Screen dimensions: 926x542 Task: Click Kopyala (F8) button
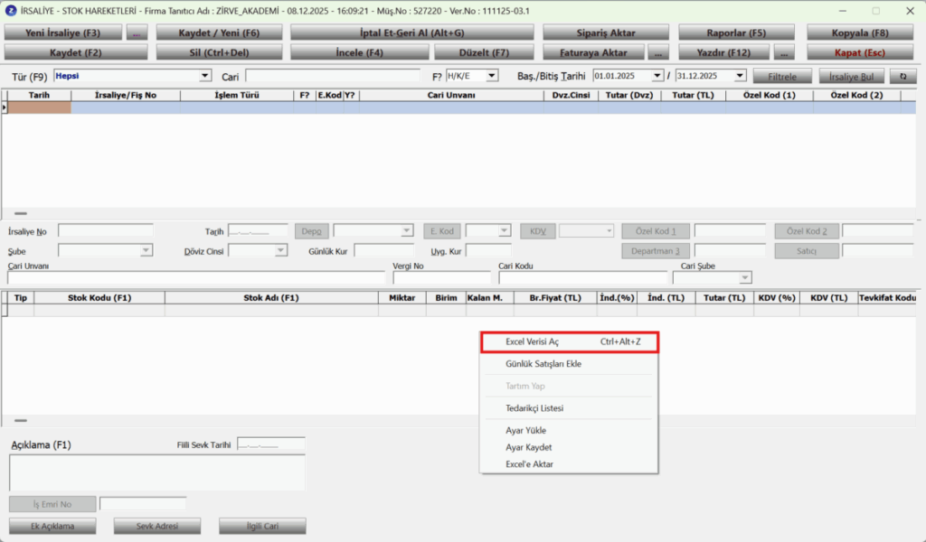point(860,33)
